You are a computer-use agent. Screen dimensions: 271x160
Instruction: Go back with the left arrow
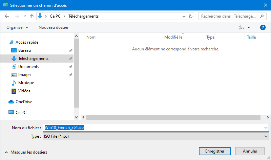(7, 16)
